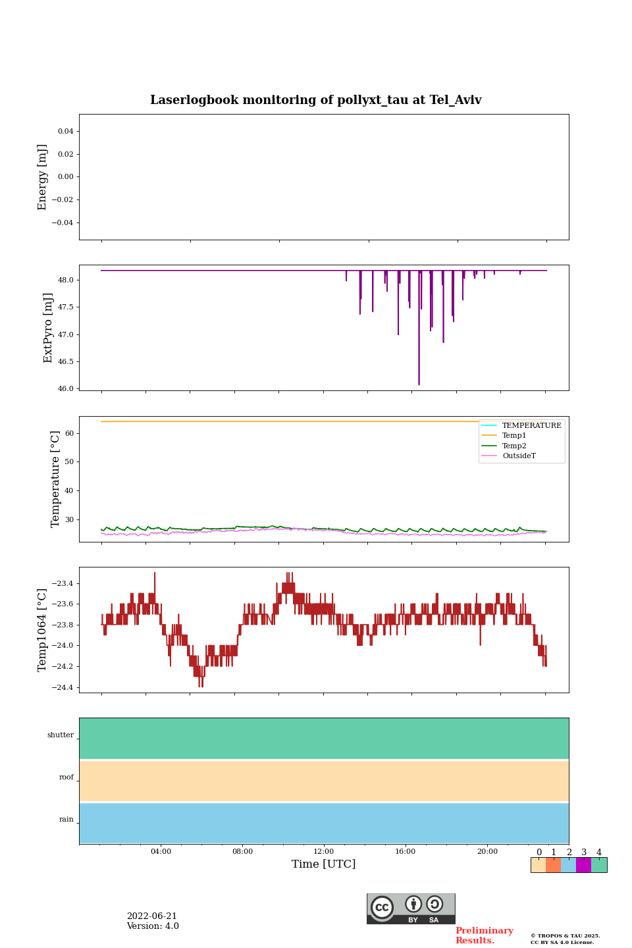Click the roof row label
The height and width of the screenshot is (948, 632).
66,777
